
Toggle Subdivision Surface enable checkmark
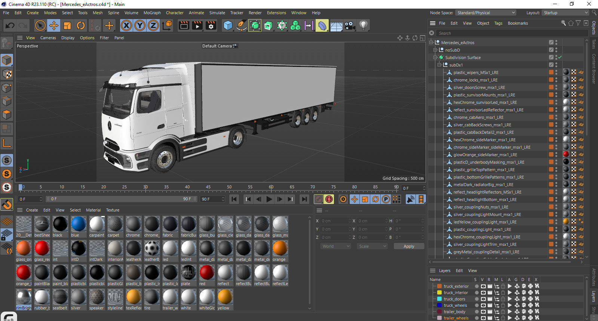click(x=560, y=58)
